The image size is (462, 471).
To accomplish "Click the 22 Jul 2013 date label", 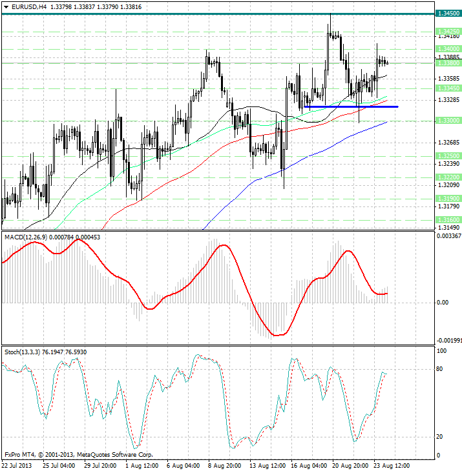I will coord(16,465).
